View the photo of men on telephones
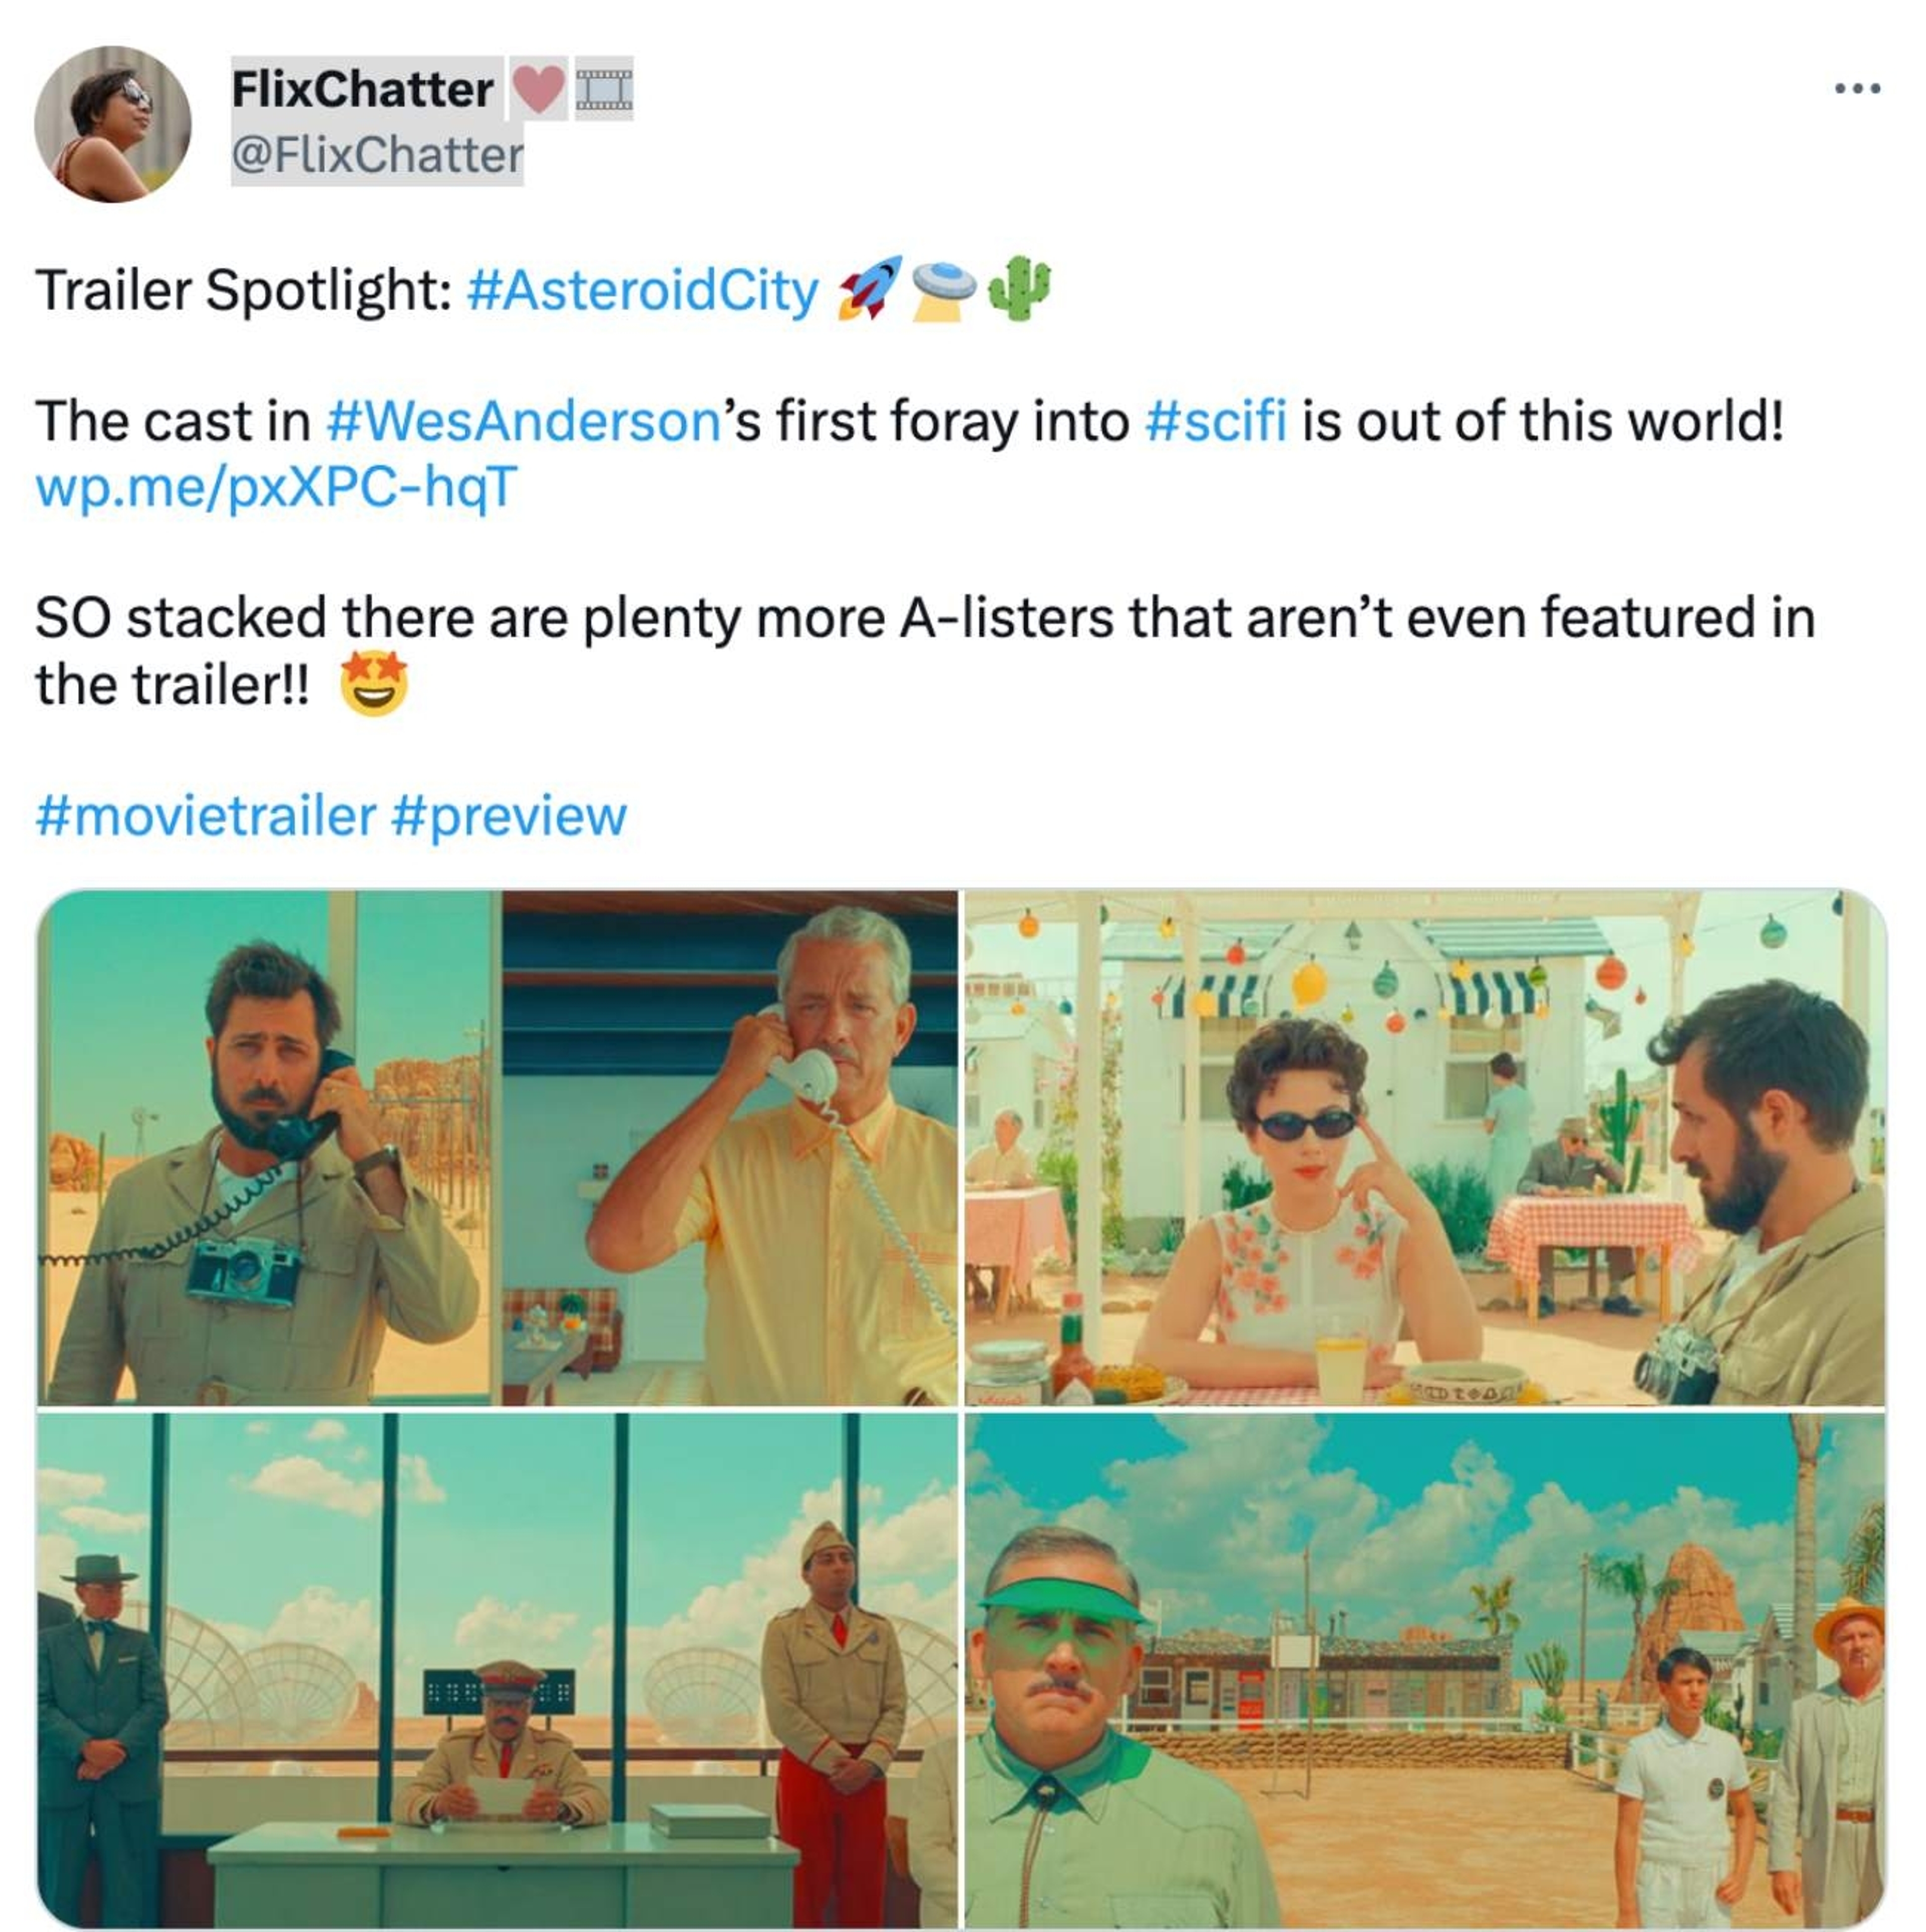This screenshot has height=1932, width=1926. click(x=497, y=1147)
